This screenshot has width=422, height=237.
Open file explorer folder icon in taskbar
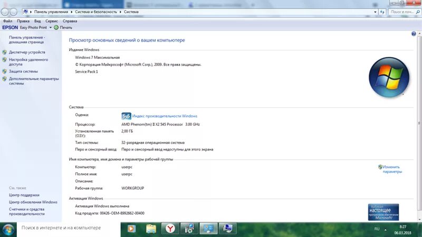click(x=151, y=229)
